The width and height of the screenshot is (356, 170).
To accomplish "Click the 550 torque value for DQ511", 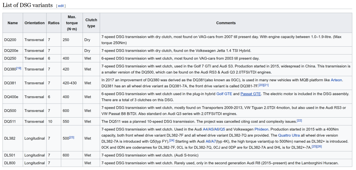I will click(66, 122).
